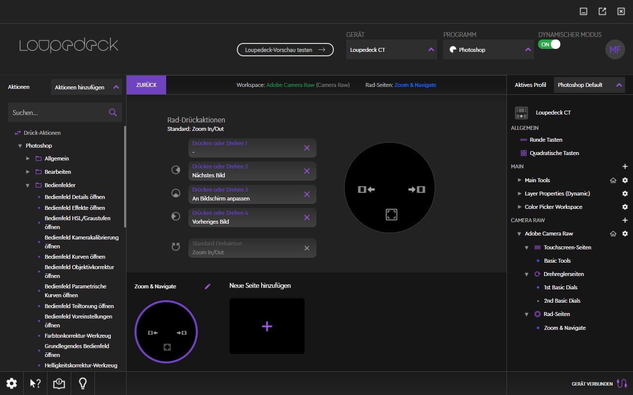Open Adobe Camera Raw workspace link

coord(290,85)
